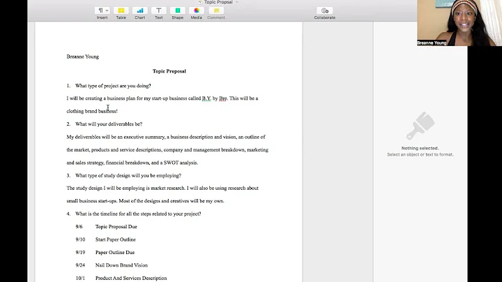502x282 pixels.
Task: Click 'Product And Services Description' entry
Action: pos(131,278)
